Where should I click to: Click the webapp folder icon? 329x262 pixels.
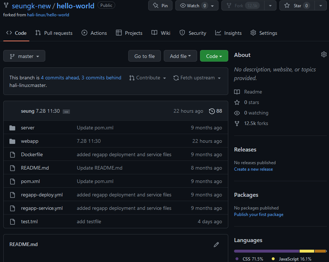coord(12,141)
